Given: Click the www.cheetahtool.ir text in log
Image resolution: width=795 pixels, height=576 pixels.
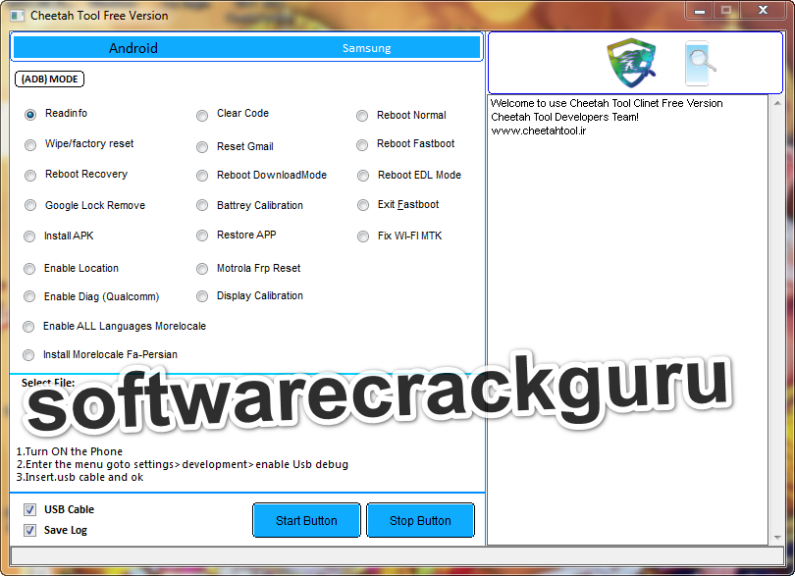Looking at the screenshot, I should (539, 131).
